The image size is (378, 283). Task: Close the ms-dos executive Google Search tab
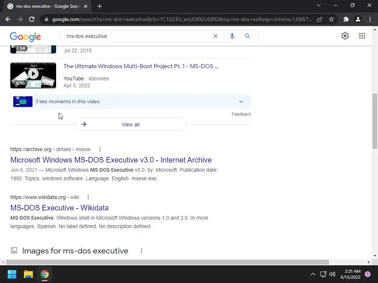86,6
